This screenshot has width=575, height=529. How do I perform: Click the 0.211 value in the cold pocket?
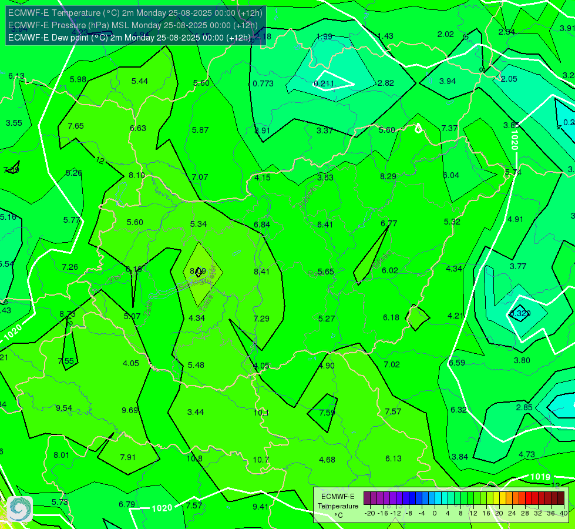[324, 83]
